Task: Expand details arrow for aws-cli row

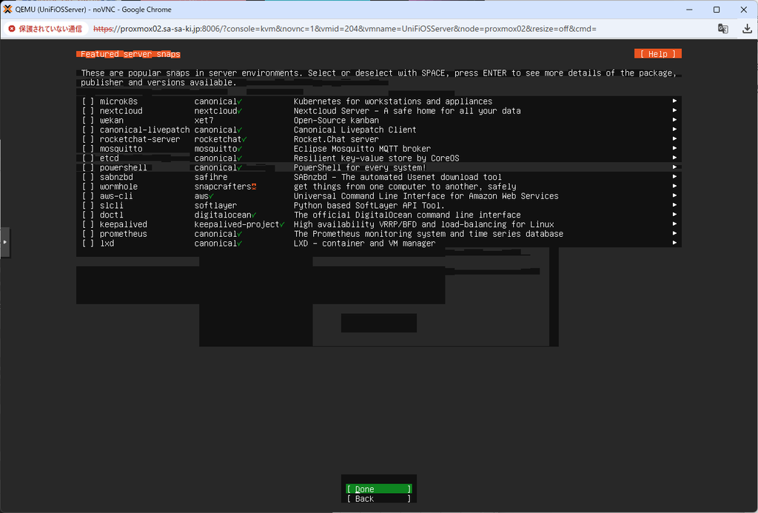Action: click(x=674, y=195)
